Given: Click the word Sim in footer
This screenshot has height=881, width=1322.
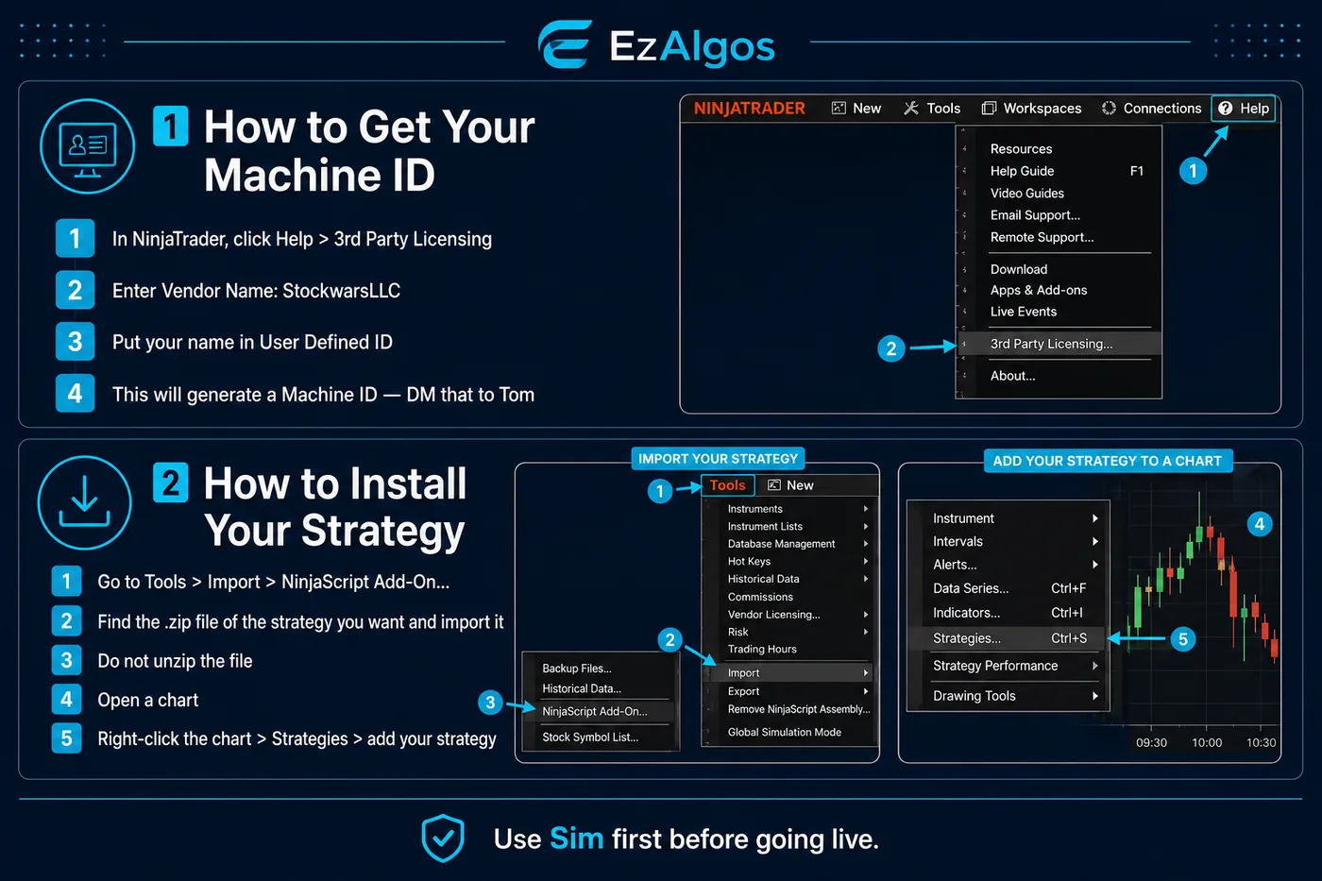Looking at the screenshot, I should (576, 839).
